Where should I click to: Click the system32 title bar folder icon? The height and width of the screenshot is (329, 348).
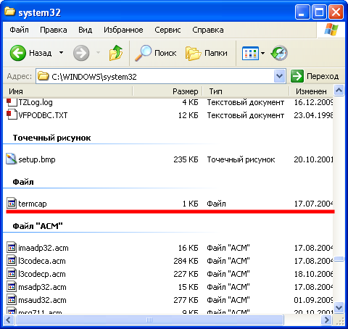[9, 11]
